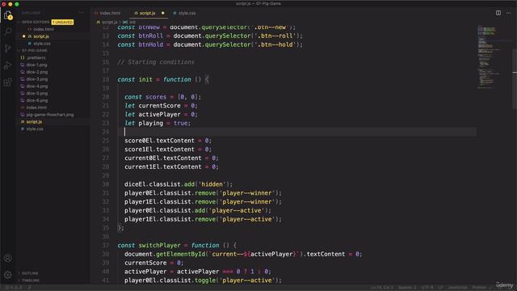Open dice-6.png in project tree
517x291 pixels.
pyautogui.click(x=37, y=100)
